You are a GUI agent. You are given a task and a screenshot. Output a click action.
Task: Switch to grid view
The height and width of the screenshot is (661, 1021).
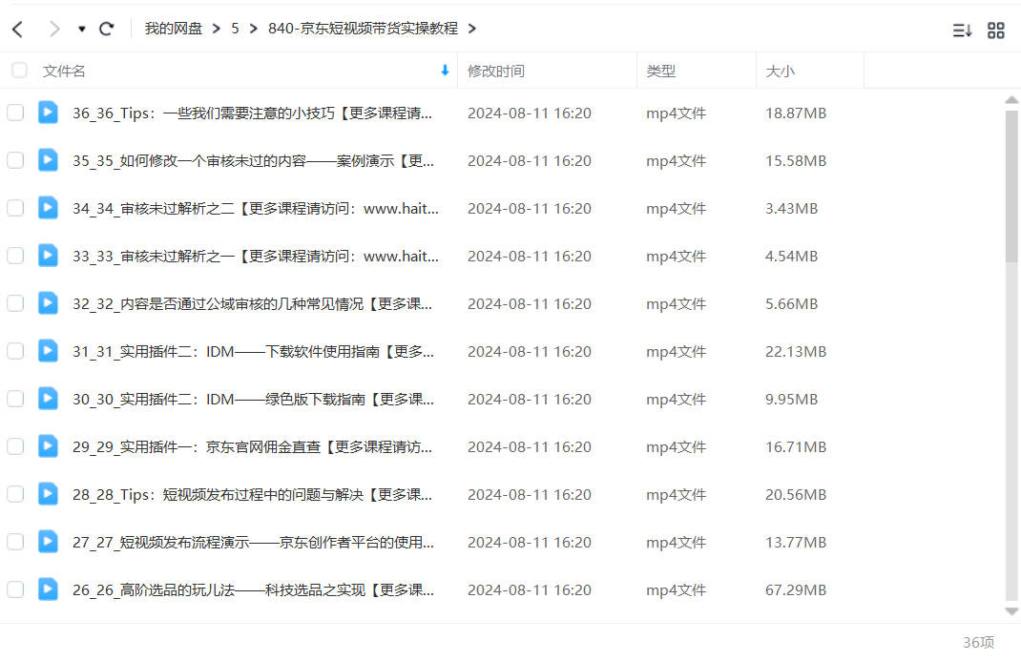tap(996, 30)
